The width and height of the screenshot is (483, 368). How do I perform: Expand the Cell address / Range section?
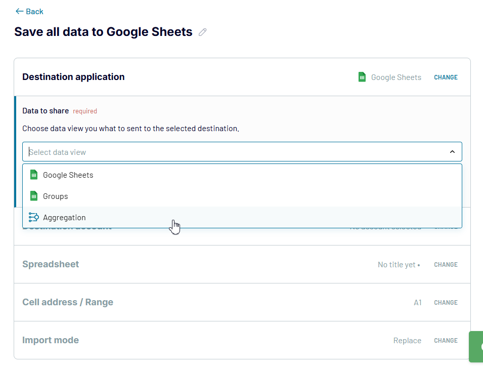pos(68,302)
